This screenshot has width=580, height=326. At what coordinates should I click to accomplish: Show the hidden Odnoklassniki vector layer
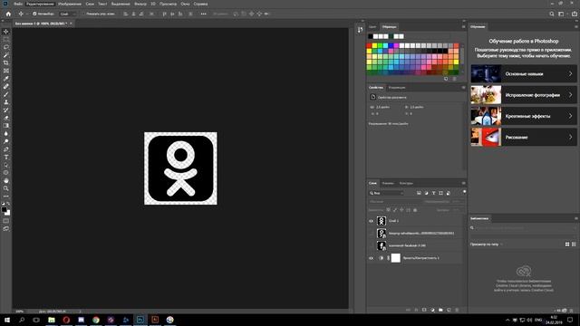click(x=371, y=234)
